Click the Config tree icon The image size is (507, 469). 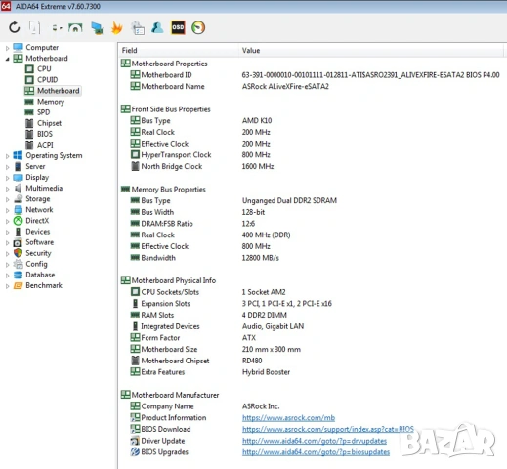(18, 264)
